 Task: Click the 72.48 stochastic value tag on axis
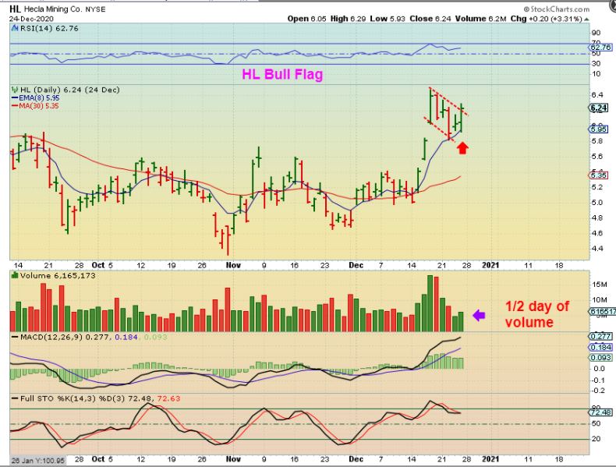coord(600,412)
